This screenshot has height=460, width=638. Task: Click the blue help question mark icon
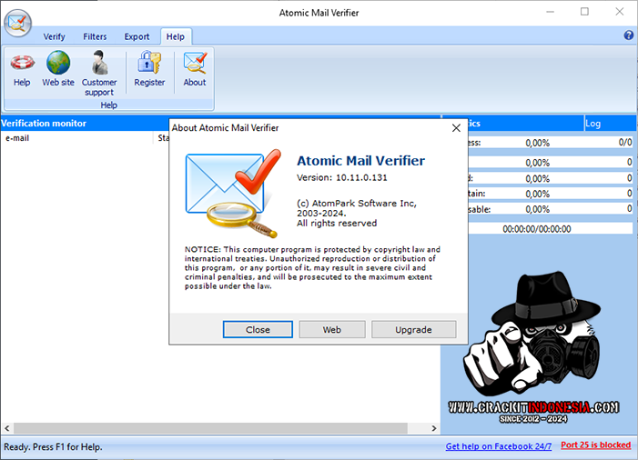(x=628, y=36)
